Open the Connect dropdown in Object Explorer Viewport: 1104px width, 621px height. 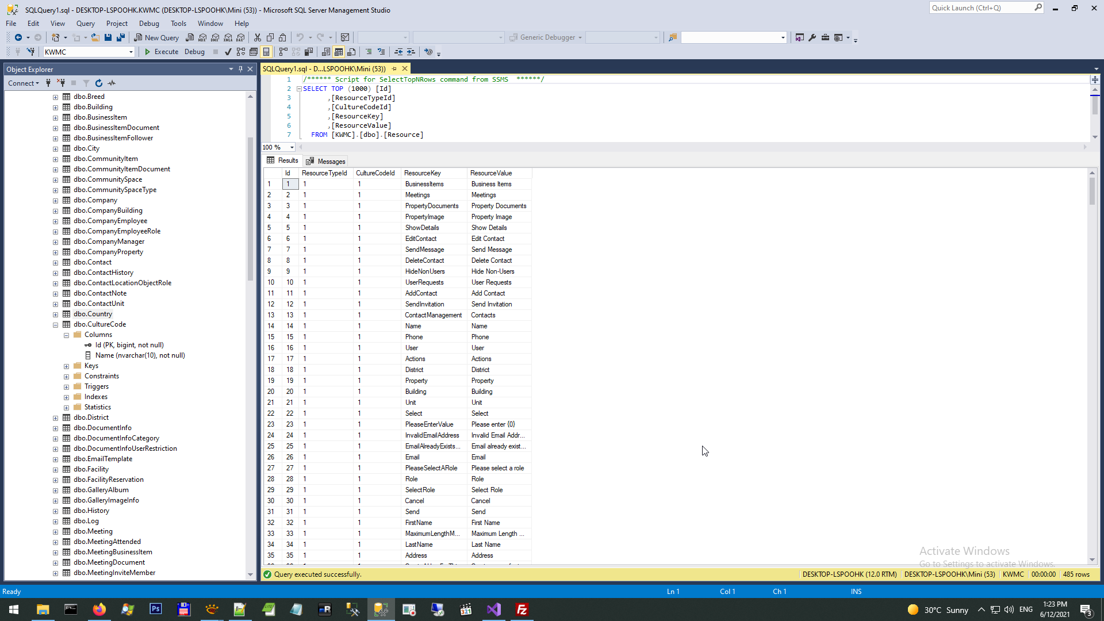24,83
